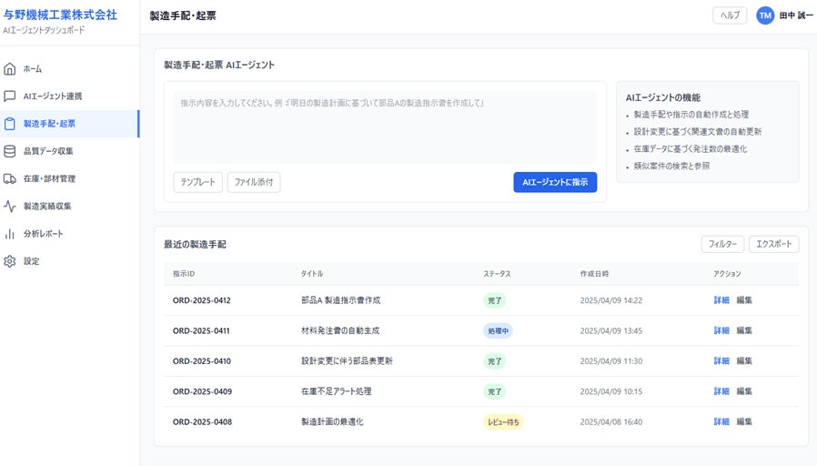
Task: Open the フィルター button
Action: pos(722,244)
